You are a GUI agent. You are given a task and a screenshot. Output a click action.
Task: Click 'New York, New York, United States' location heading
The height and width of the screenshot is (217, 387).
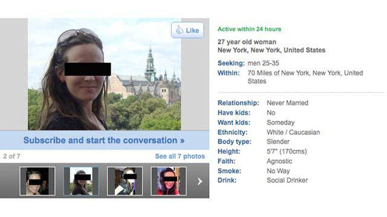point(272,50)
